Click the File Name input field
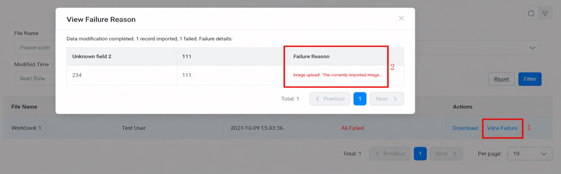The image size is (561, 174). (35, 48)
